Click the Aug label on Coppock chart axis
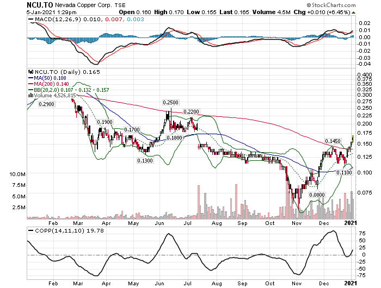381x288 pixels. tap(217, 284)
